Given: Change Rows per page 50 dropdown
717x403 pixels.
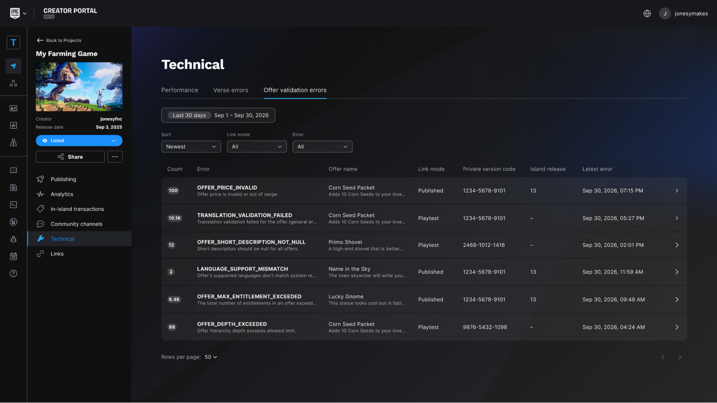Looking at the screenshot, I should tap(210, 357).
